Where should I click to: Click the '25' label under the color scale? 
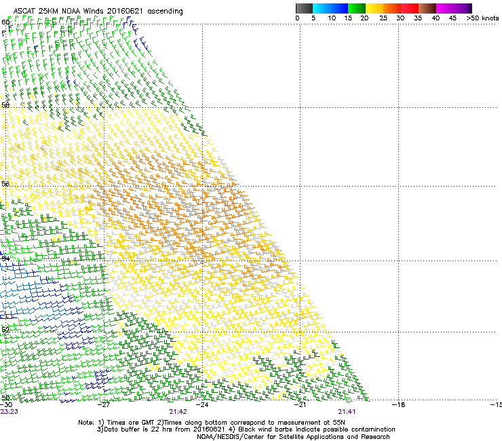point(383,18)
